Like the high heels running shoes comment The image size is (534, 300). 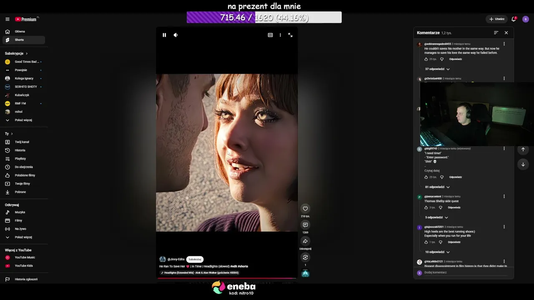(426, 242)
